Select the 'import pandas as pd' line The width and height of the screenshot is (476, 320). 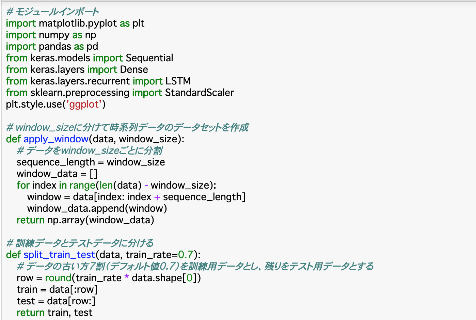coord(51,46)
